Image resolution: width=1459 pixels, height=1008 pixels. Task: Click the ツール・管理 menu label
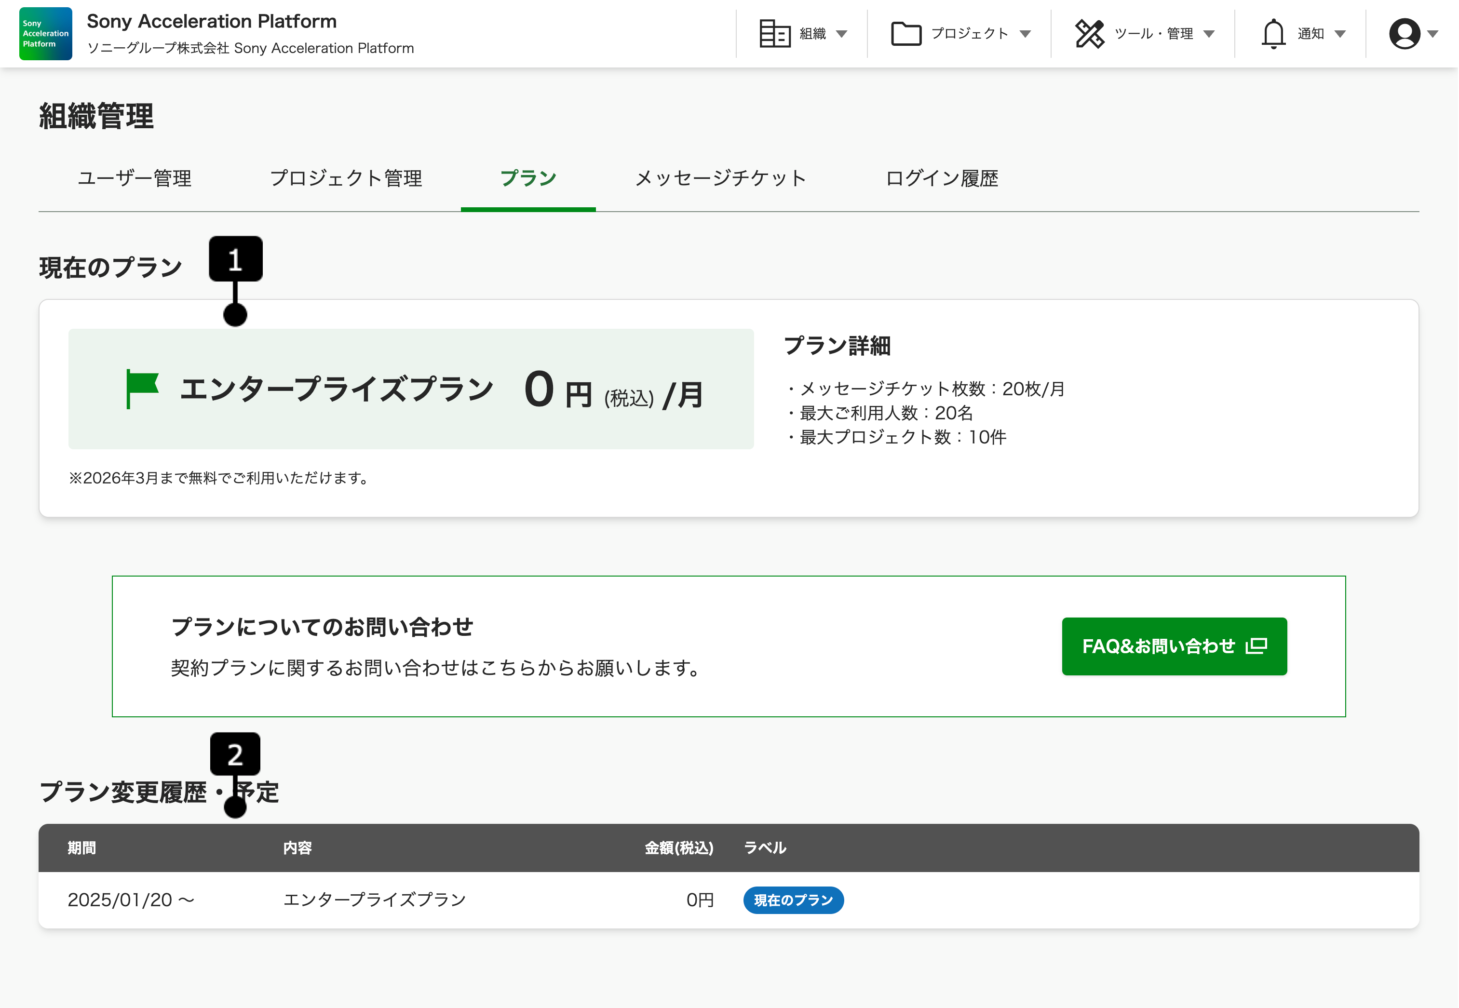1154,33
